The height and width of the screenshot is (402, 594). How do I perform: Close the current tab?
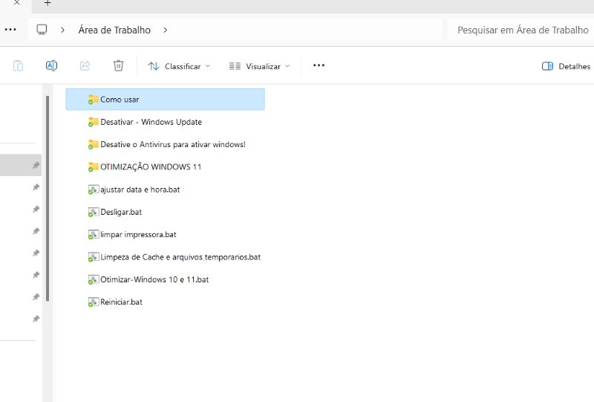[x=16, y=3]
